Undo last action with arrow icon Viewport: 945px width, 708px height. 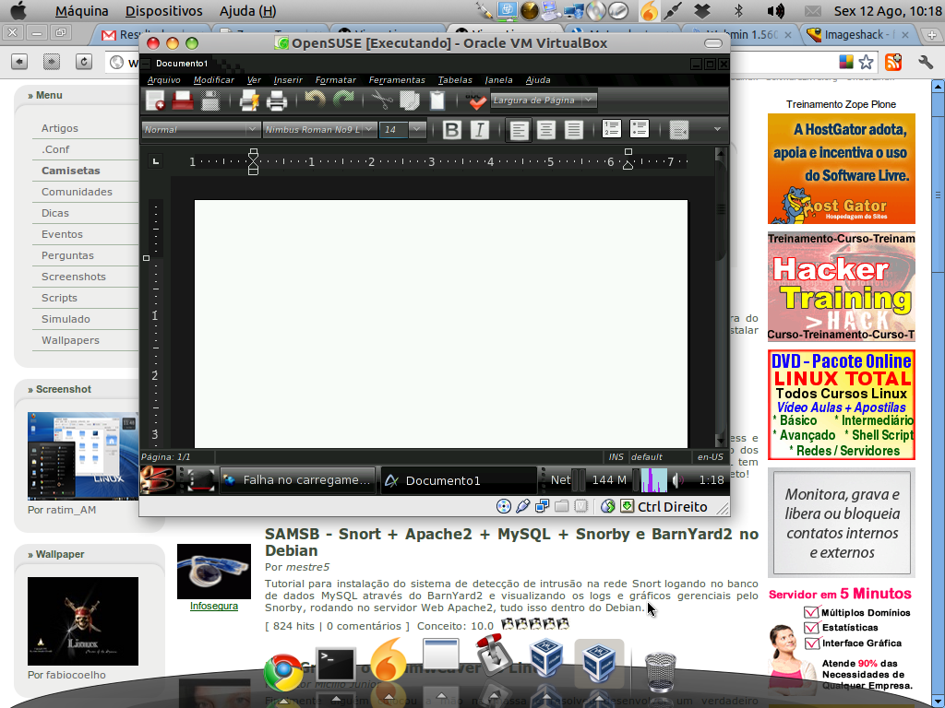tap(315, 100)
